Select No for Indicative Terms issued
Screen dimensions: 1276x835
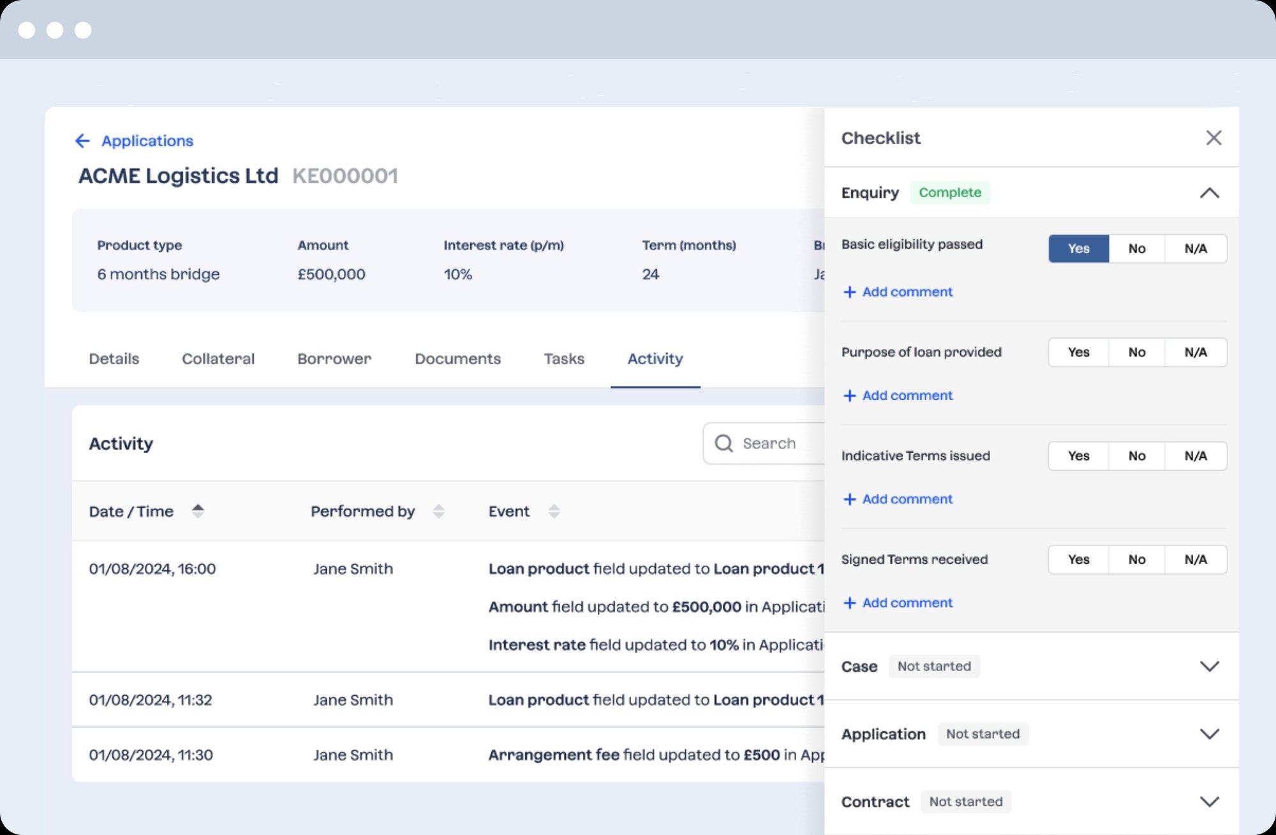(x=1137, y=456)
